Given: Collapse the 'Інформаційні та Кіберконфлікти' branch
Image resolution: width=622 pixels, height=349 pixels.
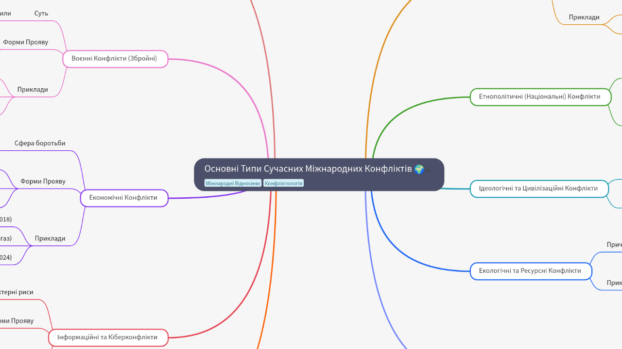Looking at the screenshot, I should (108, 337).
